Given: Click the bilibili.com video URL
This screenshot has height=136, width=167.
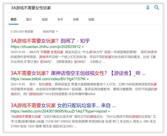Looking at the screenshot, I should 48,79.
